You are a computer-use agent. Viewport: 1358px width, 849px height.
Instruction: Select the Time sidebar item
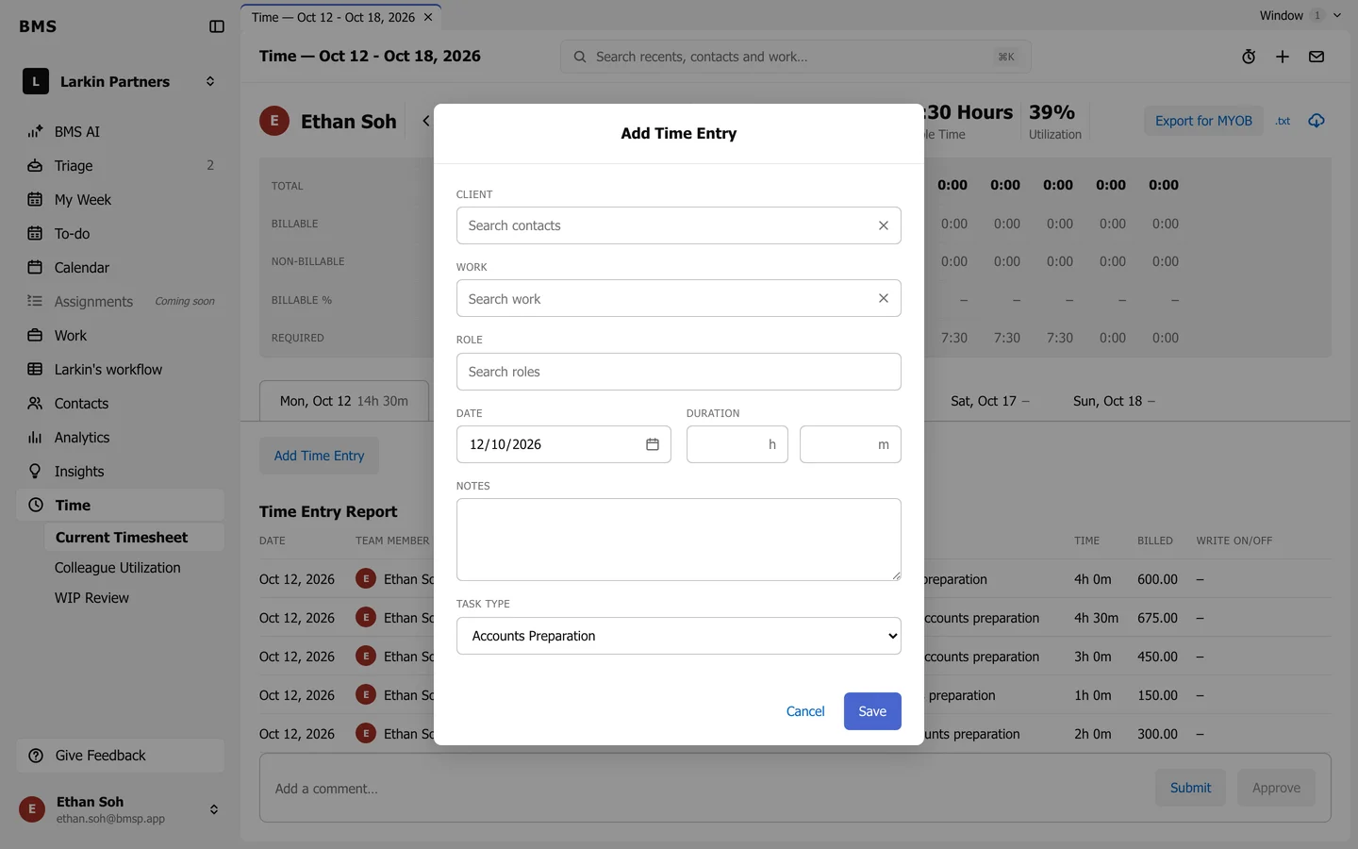point(120,506)
